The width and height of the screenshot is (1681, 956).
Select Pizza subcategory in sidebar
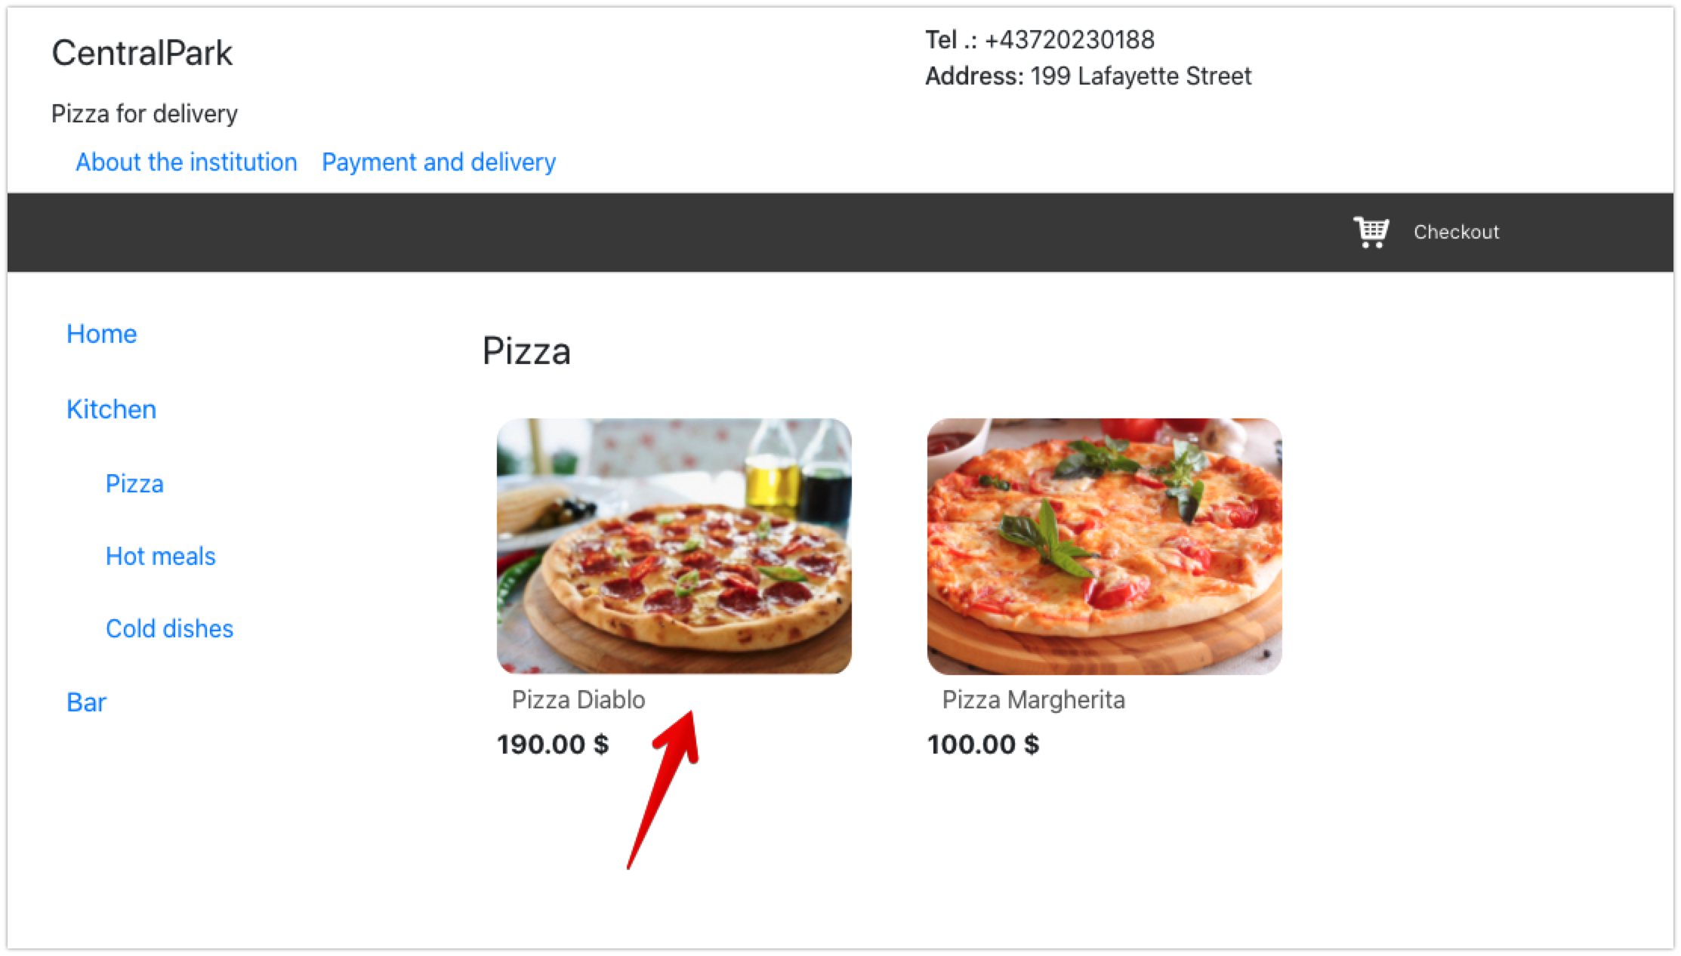(134, 483)
